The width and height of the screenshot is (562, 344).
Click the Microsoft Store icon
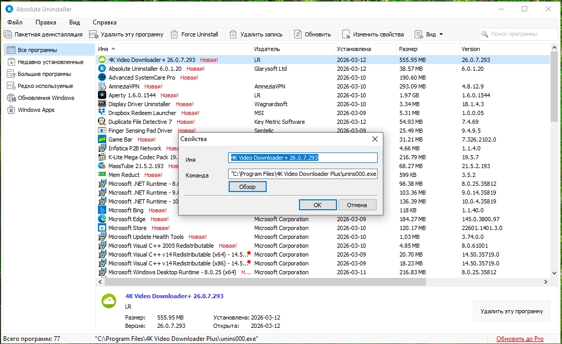[102, 228]
